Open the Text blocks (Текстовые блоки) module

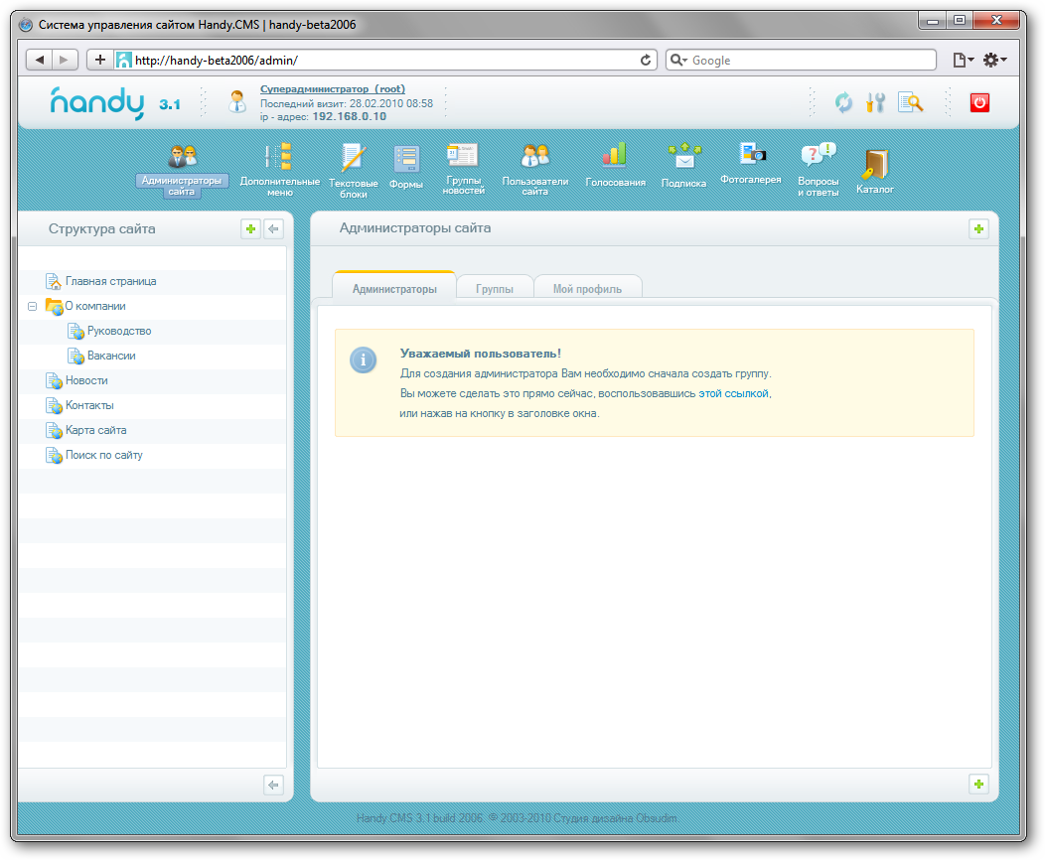coord(353,159)
